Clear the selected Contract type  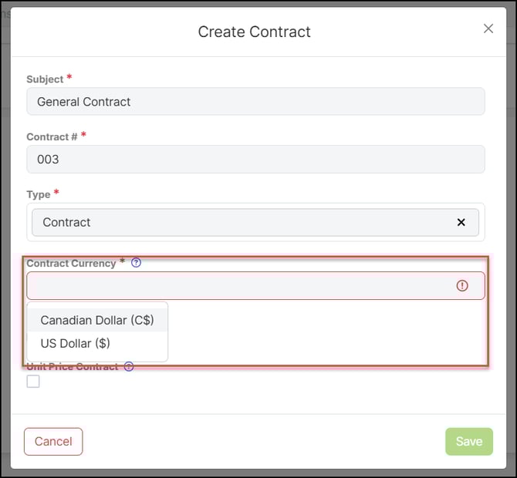(461, 222)
